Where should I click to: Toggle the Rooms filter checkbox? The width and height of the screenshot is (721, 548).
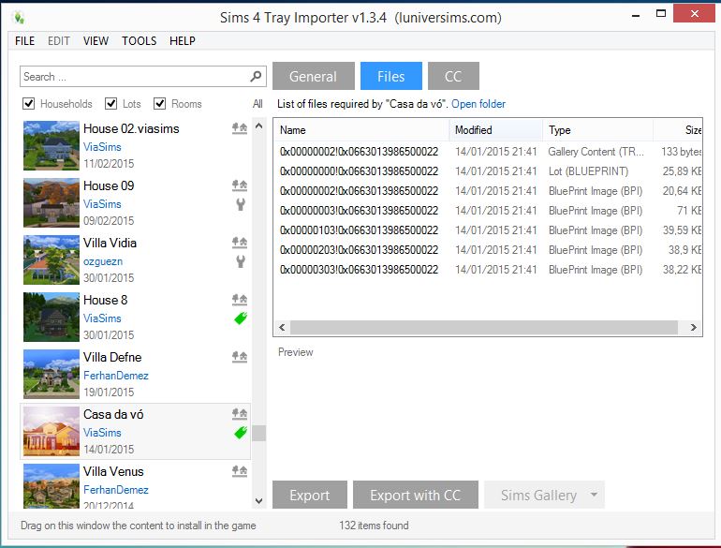159,104
